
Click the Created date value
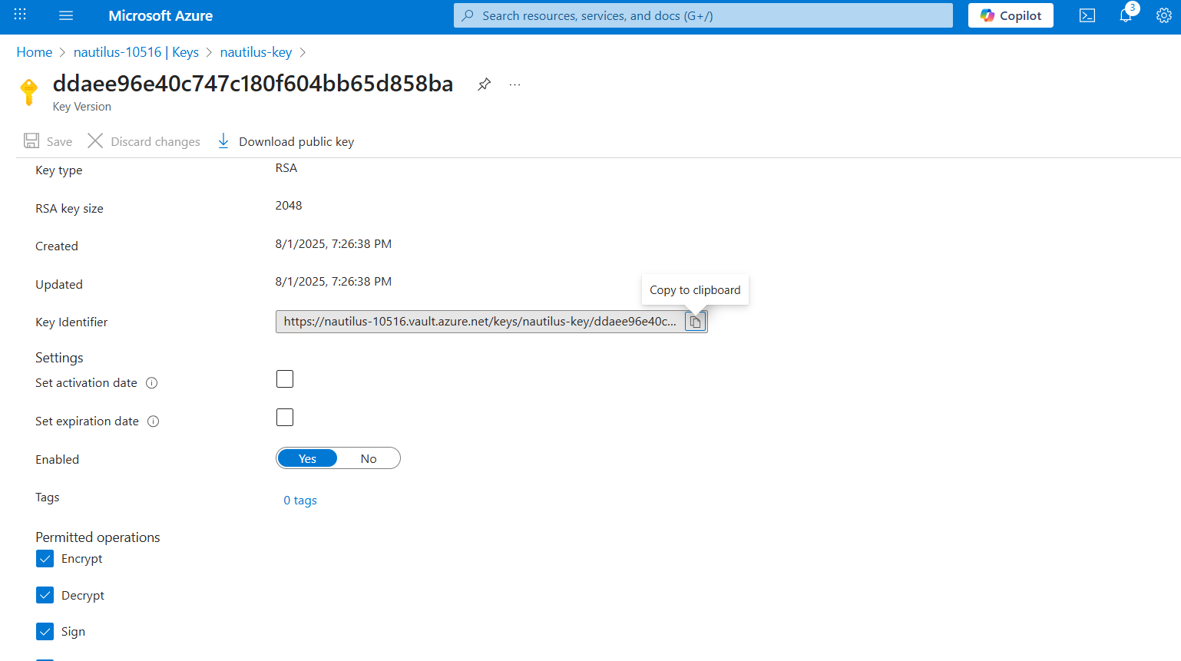333,244
